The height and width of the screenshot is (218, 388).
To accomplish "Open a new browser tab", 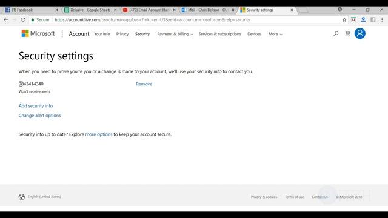I will pyautogui.click(x=303, y=10).
